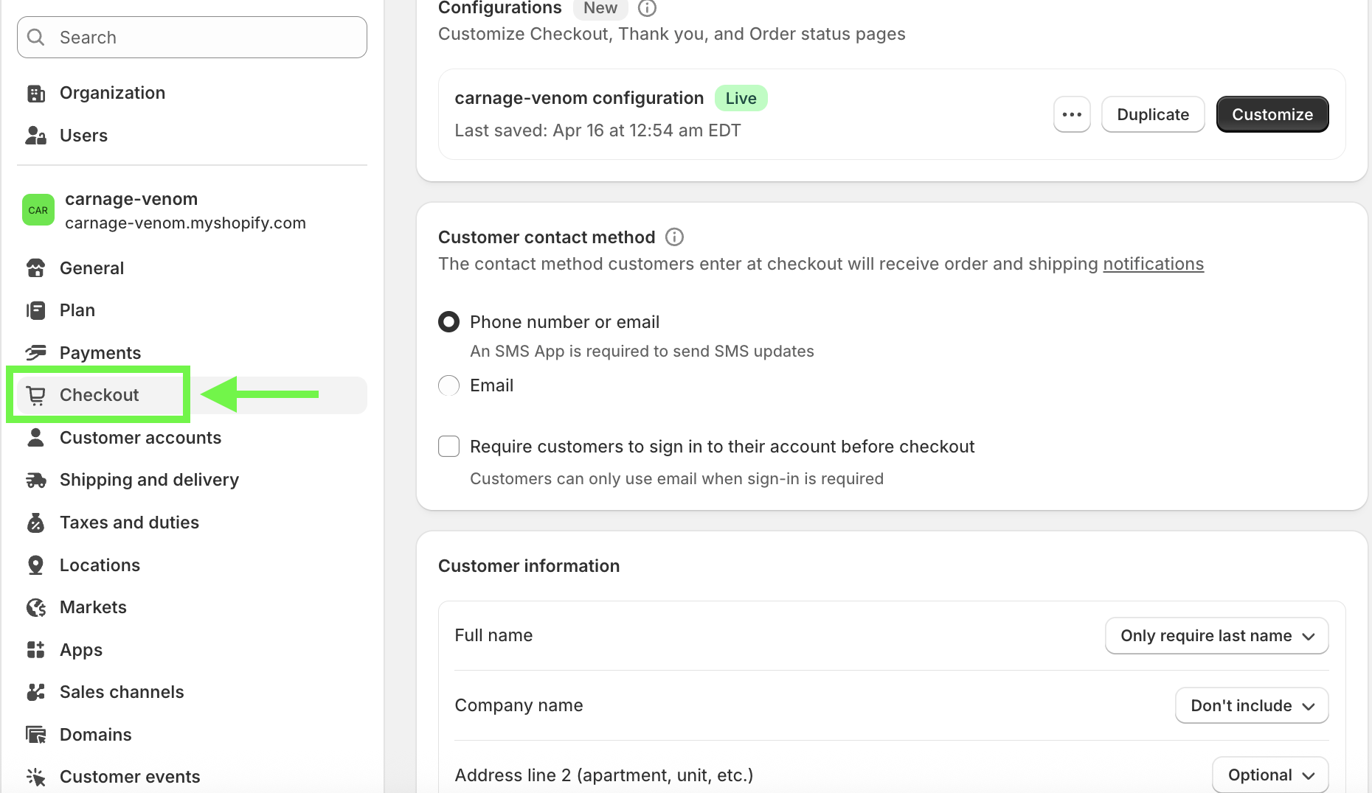1372x793 pixels.
Task: Open Payments settings in sidebar
Action: pyautogui.click(x=100, y=353)
